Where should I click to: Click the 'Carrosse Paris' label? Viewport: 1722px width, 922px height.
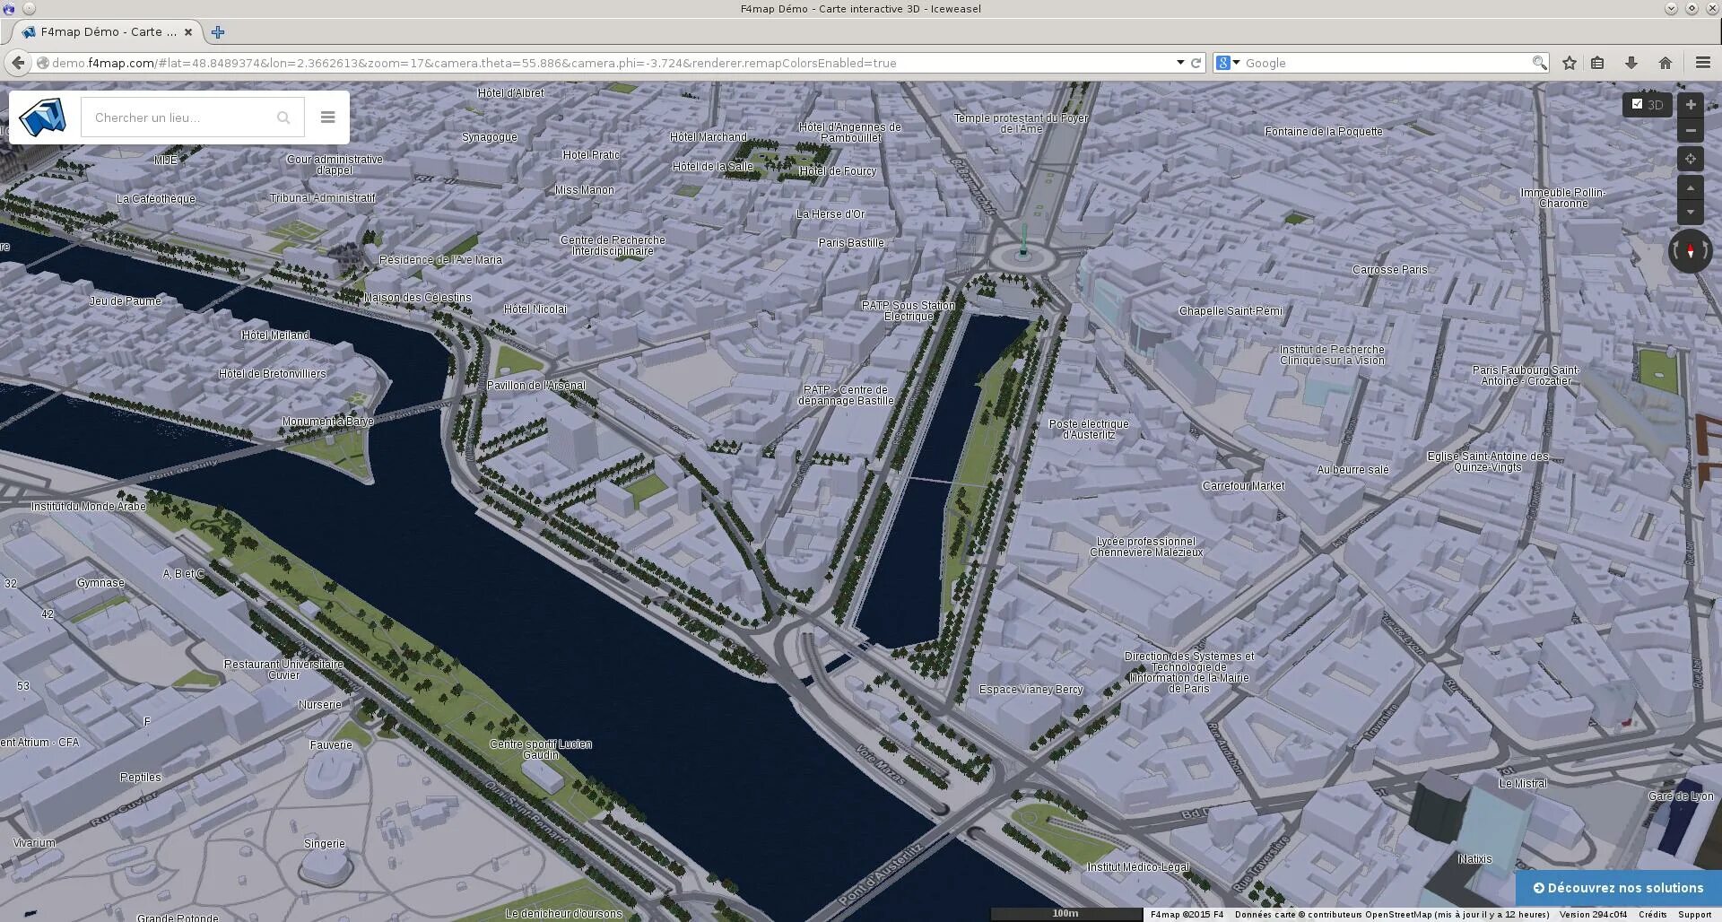[x=1390, y=270]
